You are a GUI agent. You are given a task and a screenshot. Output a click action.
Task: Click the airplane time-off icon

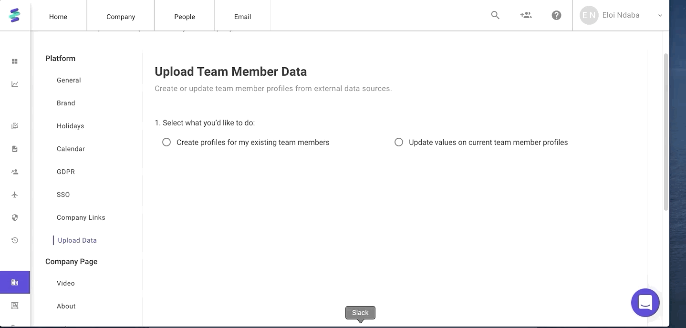tap(15, 195)
